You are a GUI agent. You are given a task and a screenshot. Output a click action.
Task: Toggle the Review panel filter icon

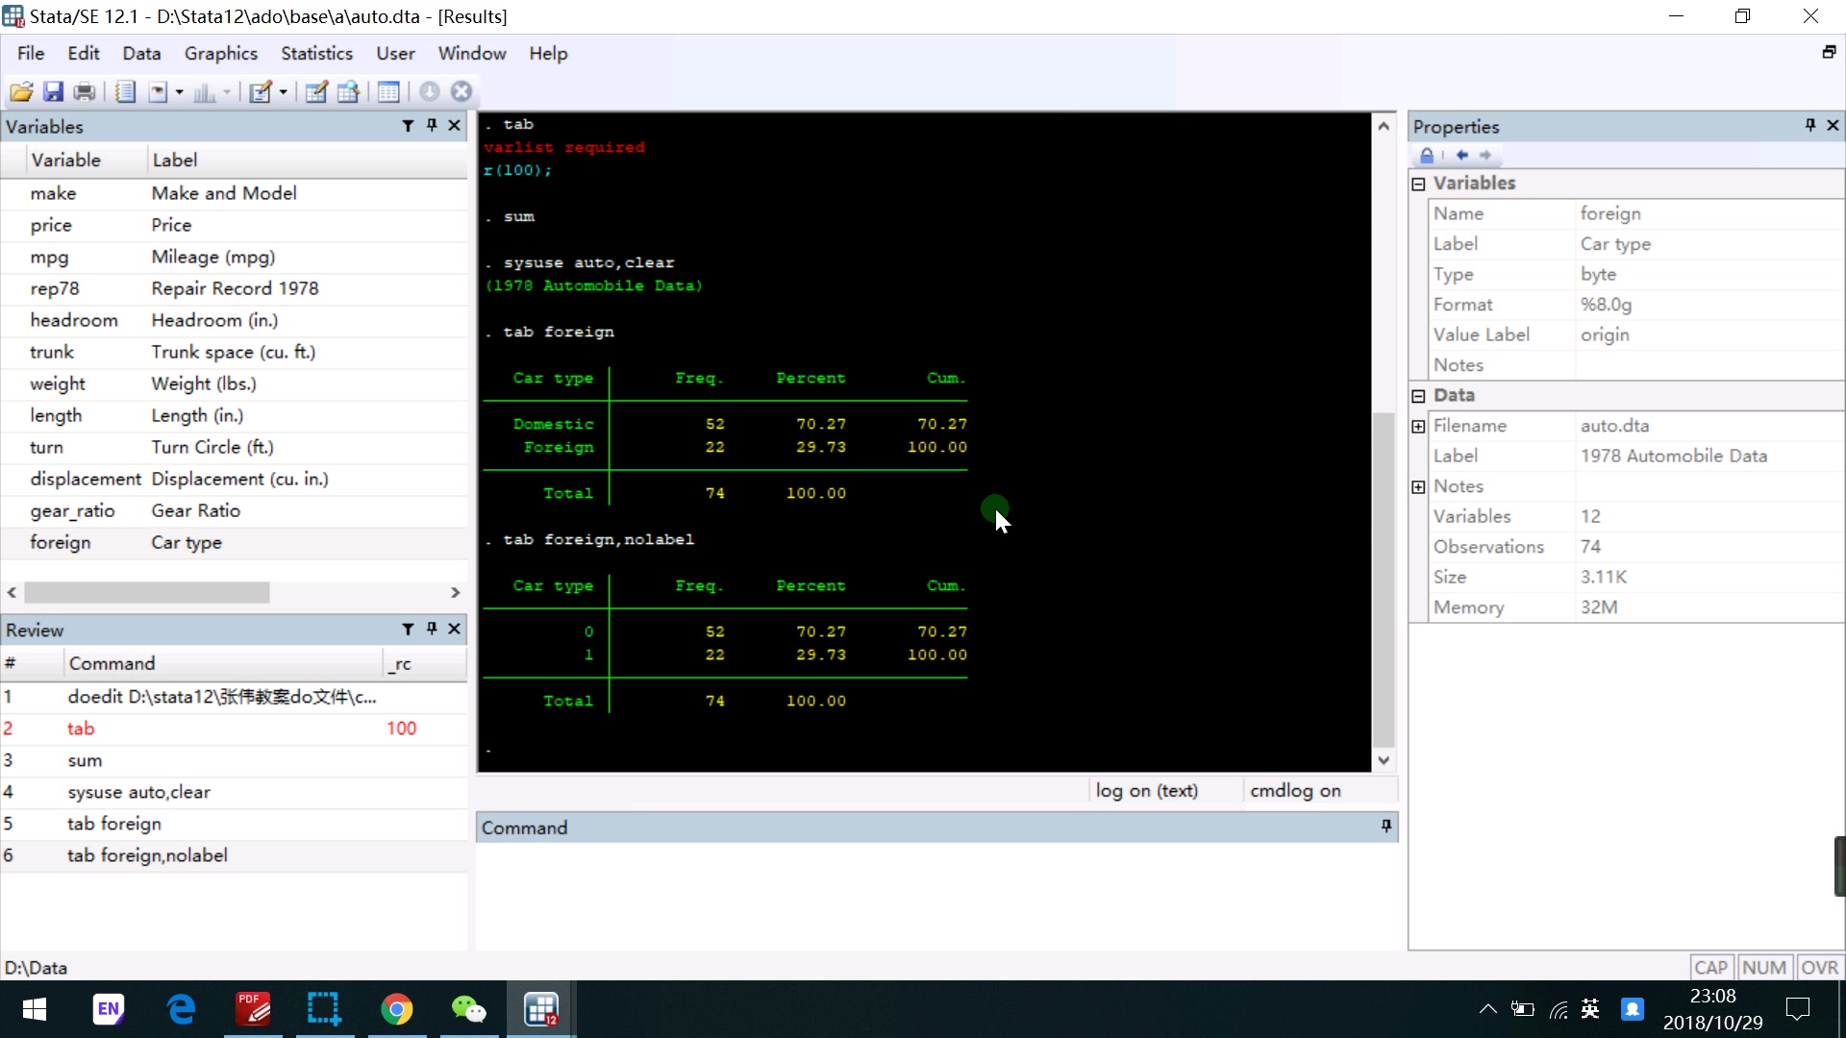click(x=408, y=630)
